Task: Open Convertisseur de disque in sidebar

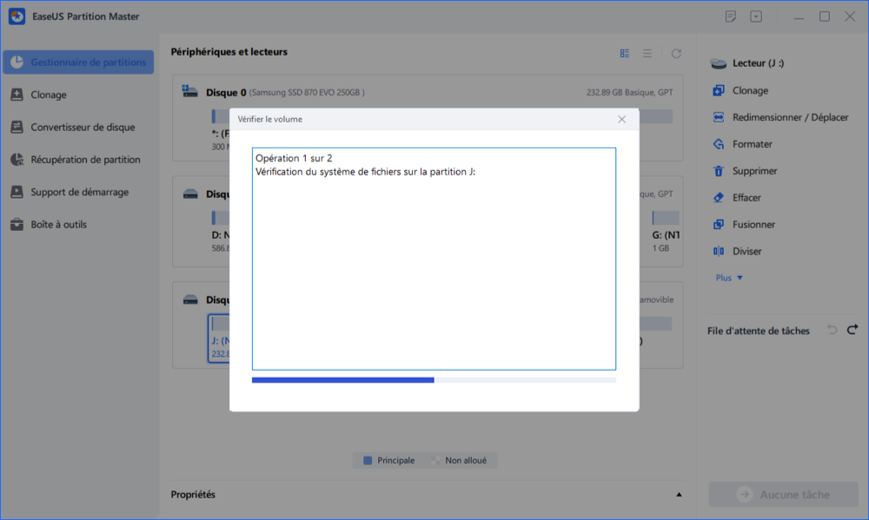Action: click(x=83, y=128)
